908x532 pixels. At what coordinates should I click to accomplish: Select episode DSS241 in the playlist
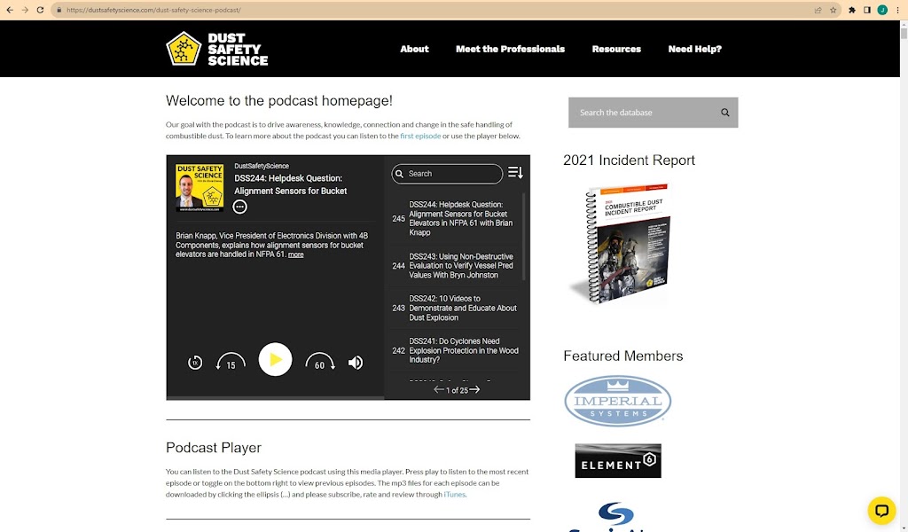pyautogui.click(x=455, y=350)
